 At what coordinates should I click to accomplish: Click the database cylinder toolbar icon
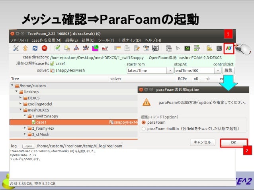pyautogui.click(x=168, y=48)
